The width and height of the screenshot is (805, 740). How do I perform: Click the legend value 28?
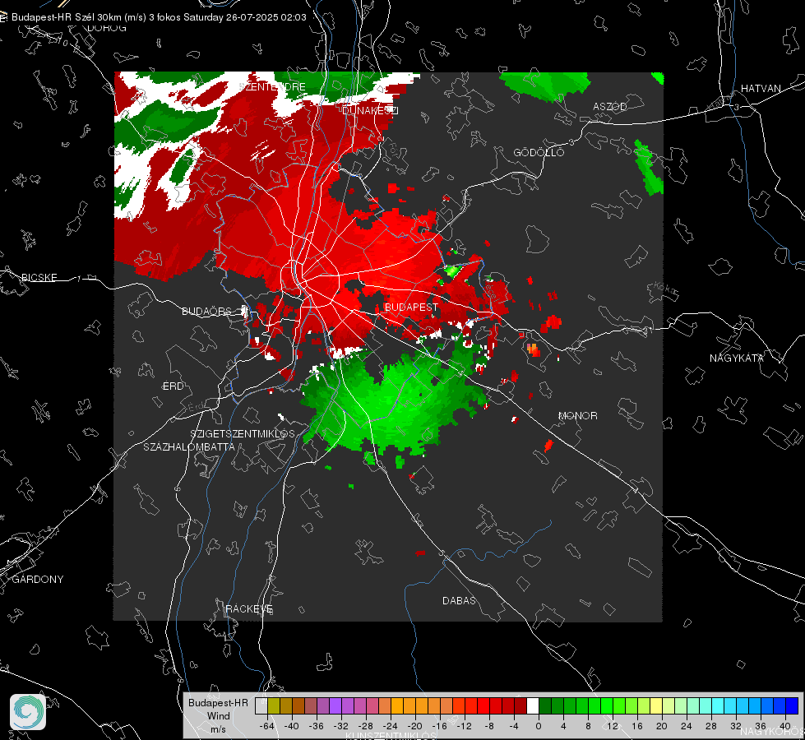[x=711, y=726]
